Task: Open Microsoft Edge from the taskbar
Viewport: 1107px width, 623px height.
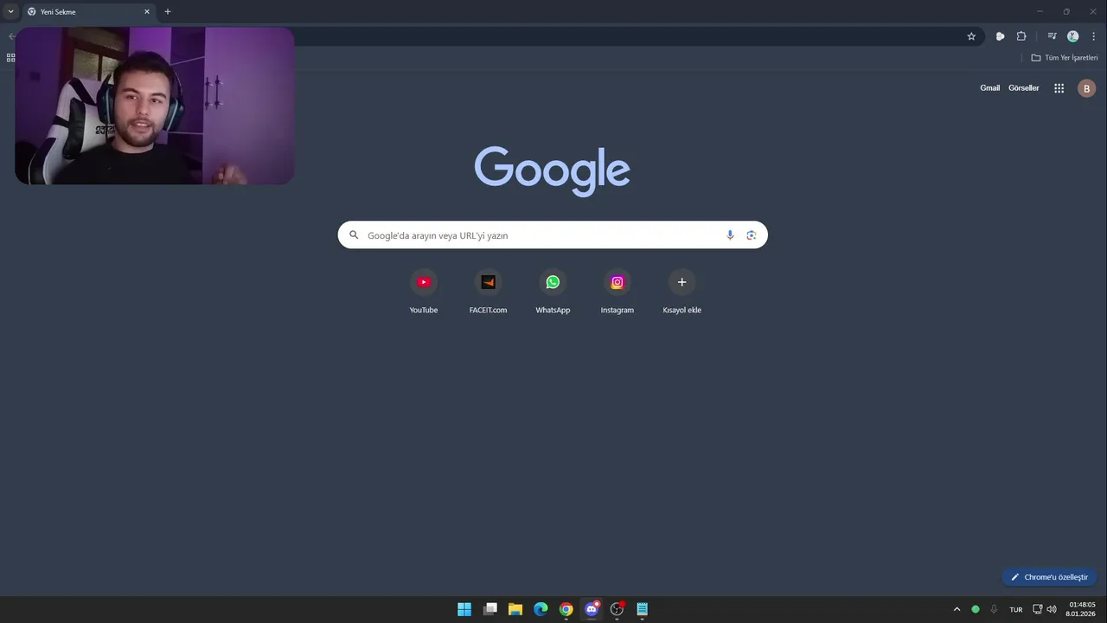Action: (x=541, y=609)
